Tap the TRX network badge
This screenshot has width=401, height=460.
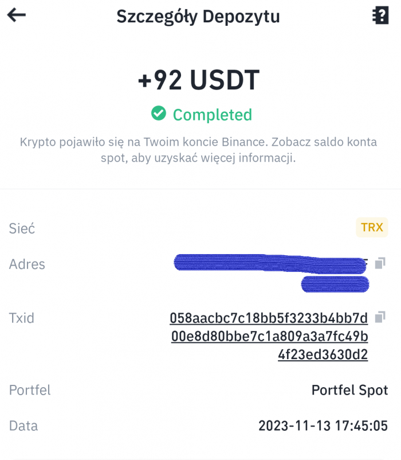(372, 227)
